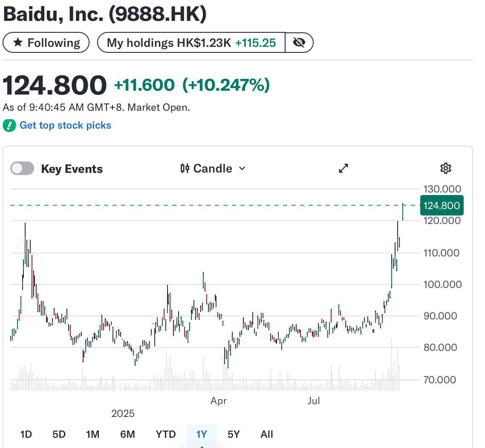The image size is (485, 448).
Task: Open Get top stock picks link
Action: (65, 126)
